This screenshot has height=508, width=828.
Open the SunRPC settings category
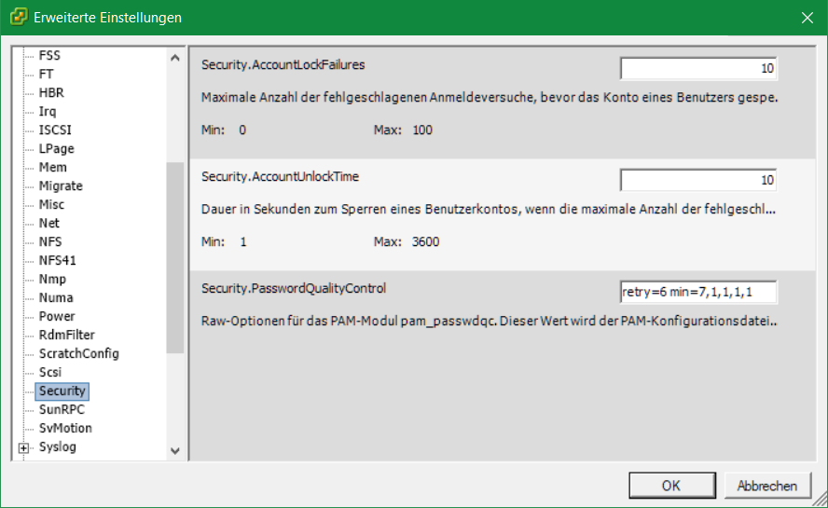click(x=62, y=410)
